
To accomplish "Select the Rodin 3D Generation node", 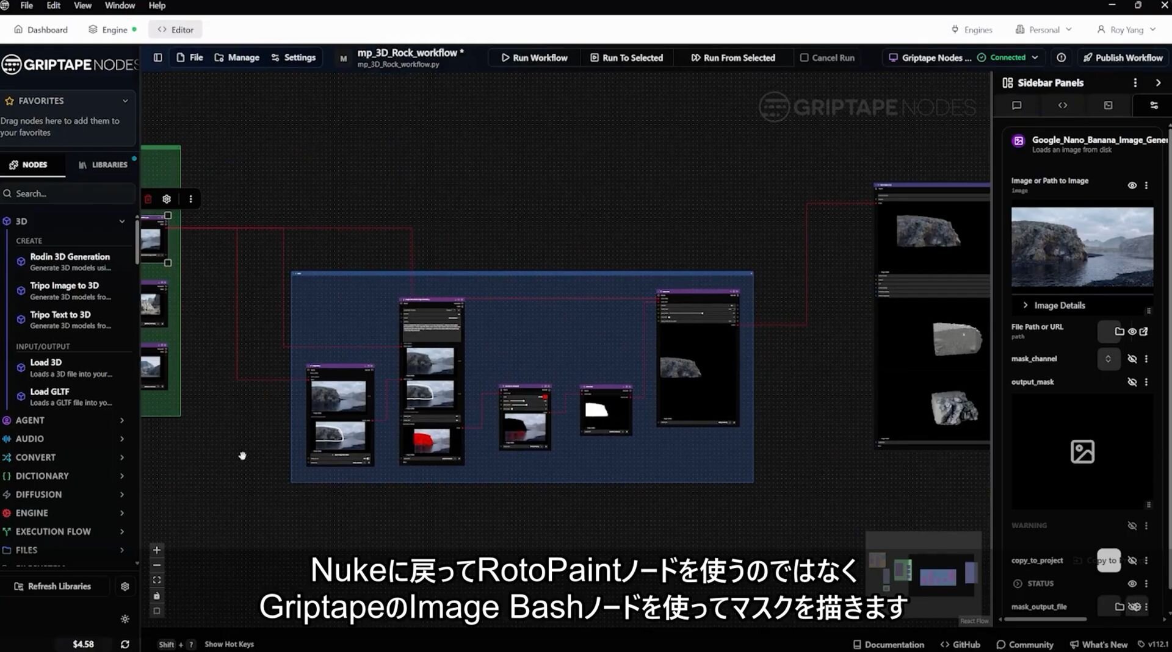I will click(x=70, y=262).
